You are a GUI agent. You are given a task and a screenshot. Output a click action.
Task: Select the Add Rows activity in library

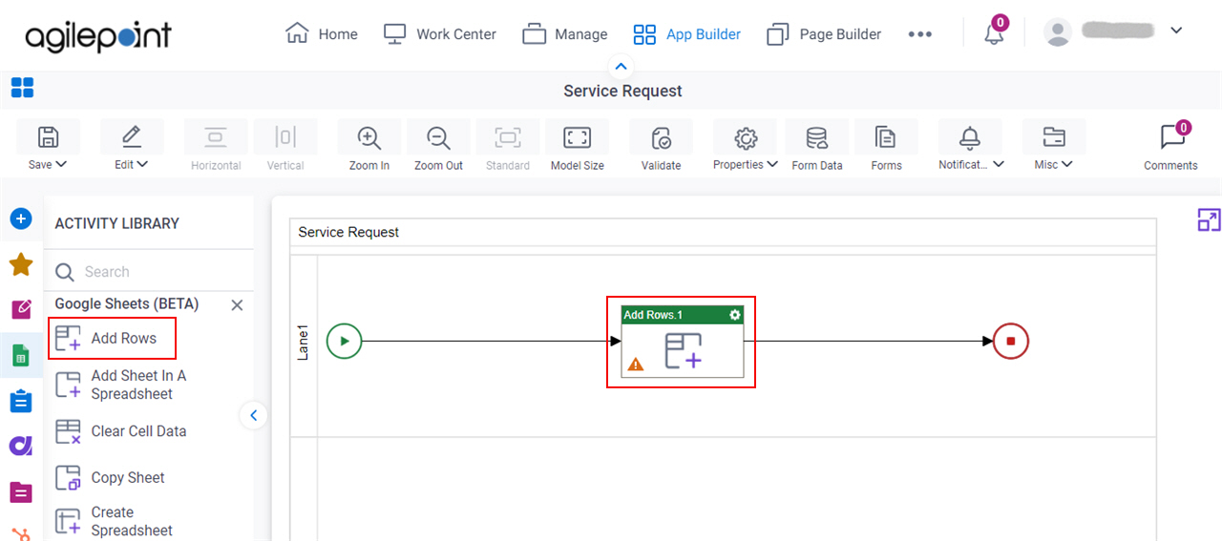click(x=113, y=339)
